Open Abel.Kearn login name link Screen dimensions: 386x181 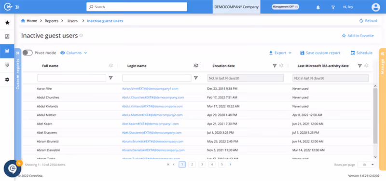pos(150,124)
